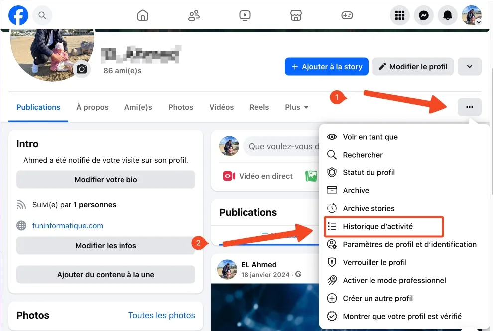Click the icon beside Activer le mode professionnel
The width and height of the screenshot is (493, 331).
click(x=332, y=280)
